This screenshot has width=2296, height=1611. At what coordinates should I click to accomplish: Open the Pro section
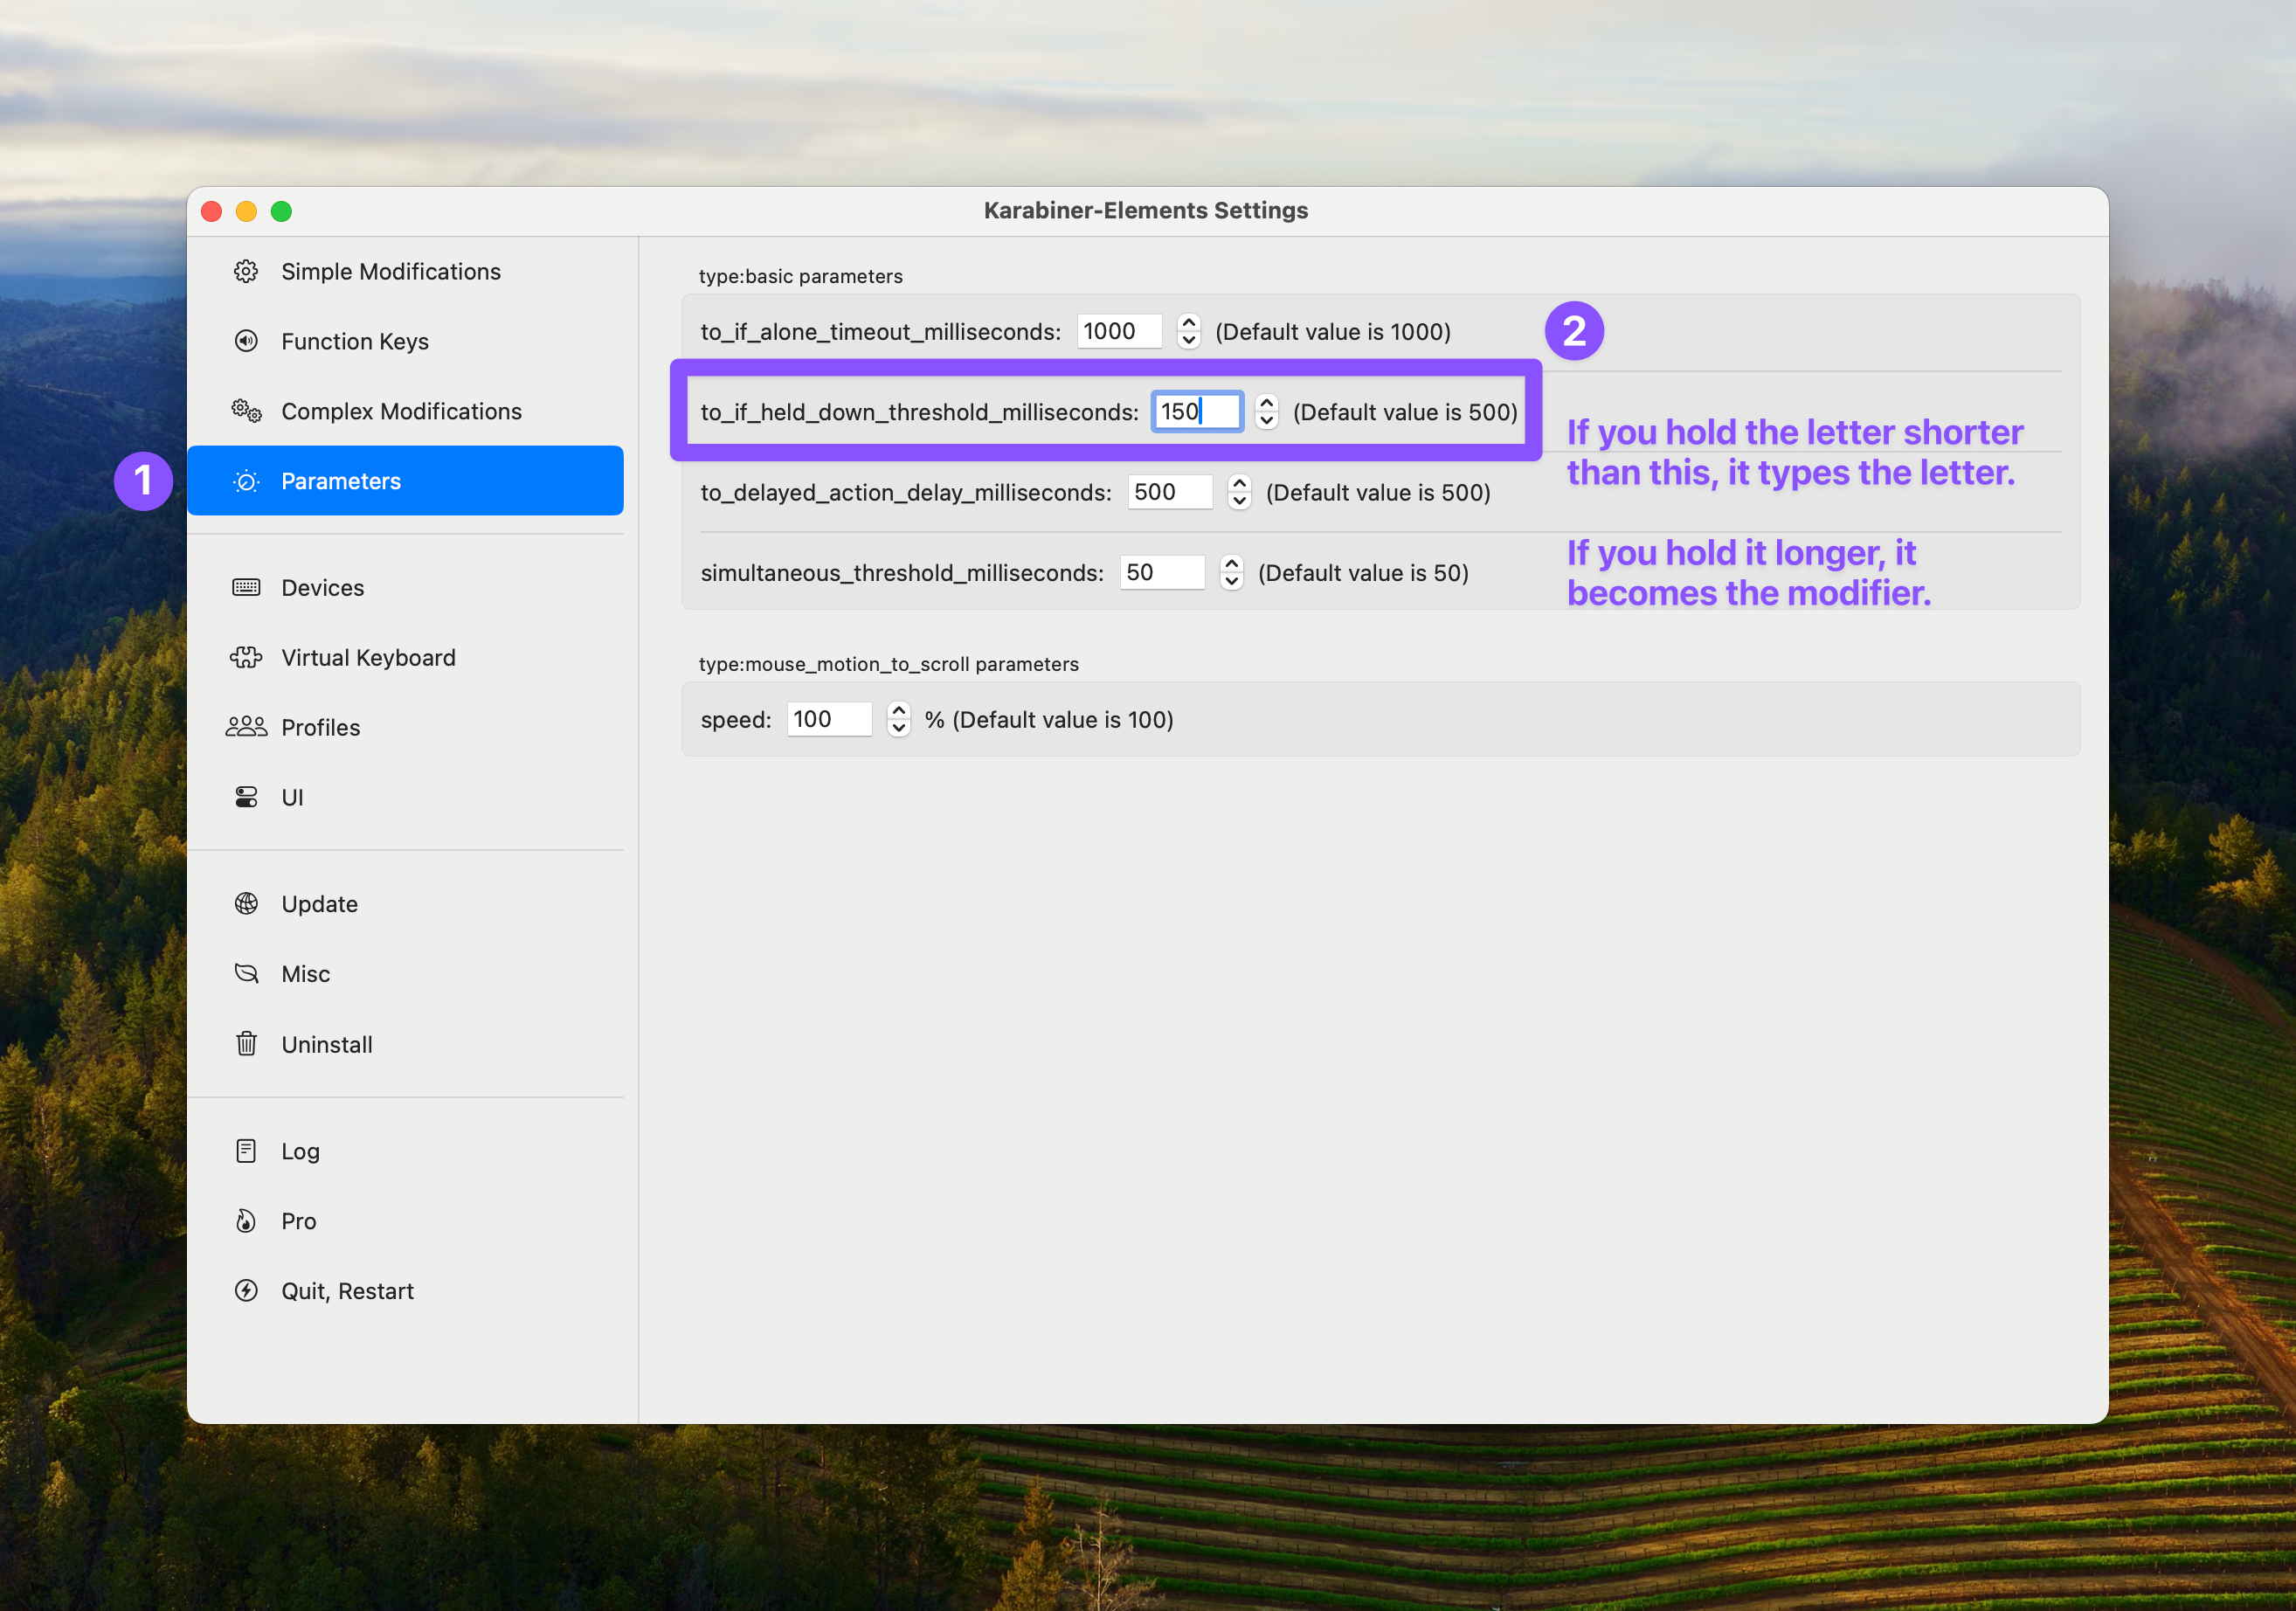(405, 1220)
